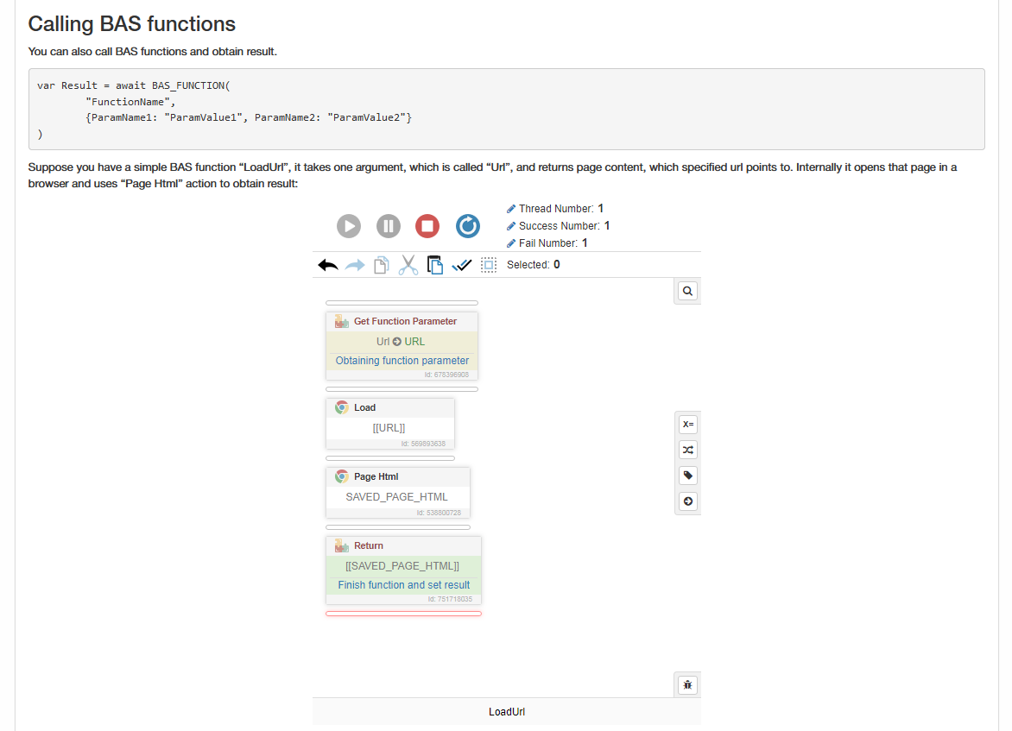Undo the last action with the black arrow
The width and height of the screenshot is (1012, 731).
click(328, 265)
